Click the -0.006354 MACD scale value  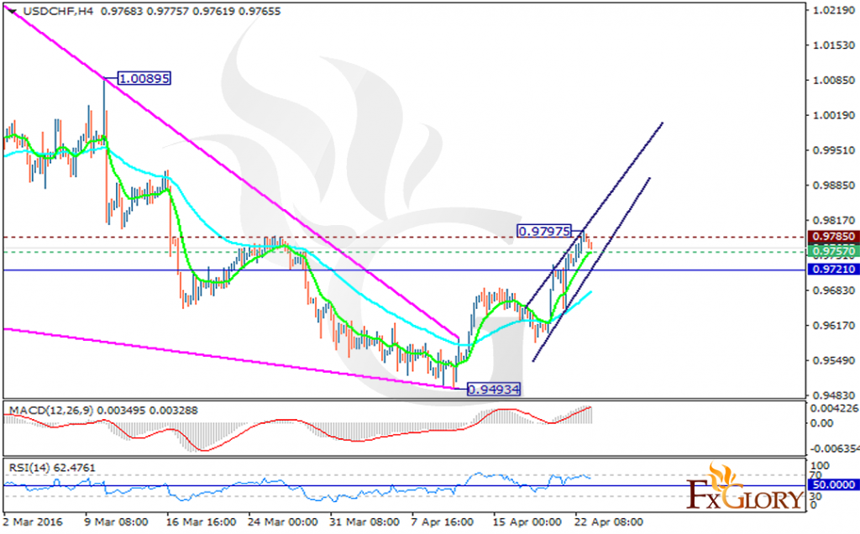pyautogui.click(x=834, y=448)
